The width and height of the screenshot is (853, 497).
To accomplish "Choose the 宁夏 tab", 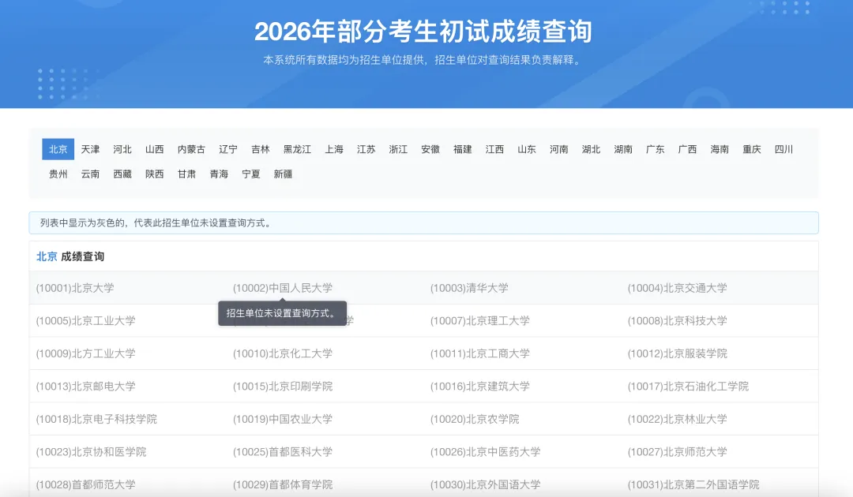I will (x=251, y=174).
